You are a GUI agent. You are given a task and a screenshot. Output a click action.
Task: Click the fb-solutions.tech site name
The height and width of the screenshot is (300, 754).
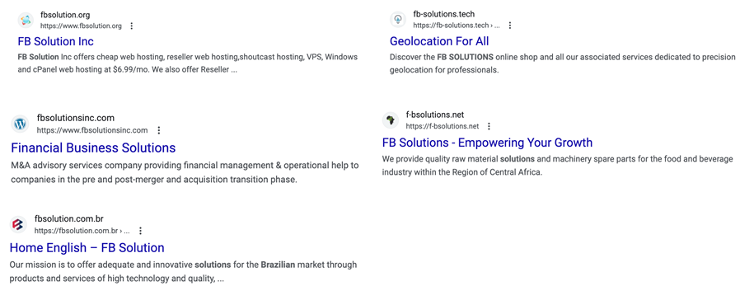point(444,15)
